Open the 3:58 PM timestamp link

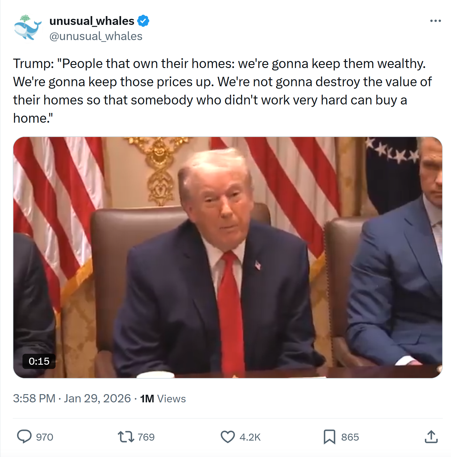point(34,398)
